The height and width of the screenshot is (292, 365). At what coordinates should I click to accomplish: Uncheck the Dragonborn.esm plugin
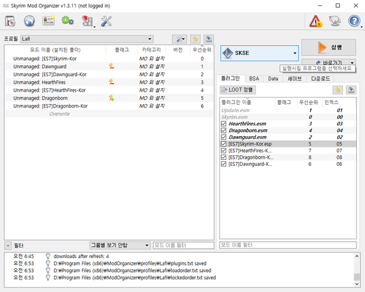pos(224,130)
